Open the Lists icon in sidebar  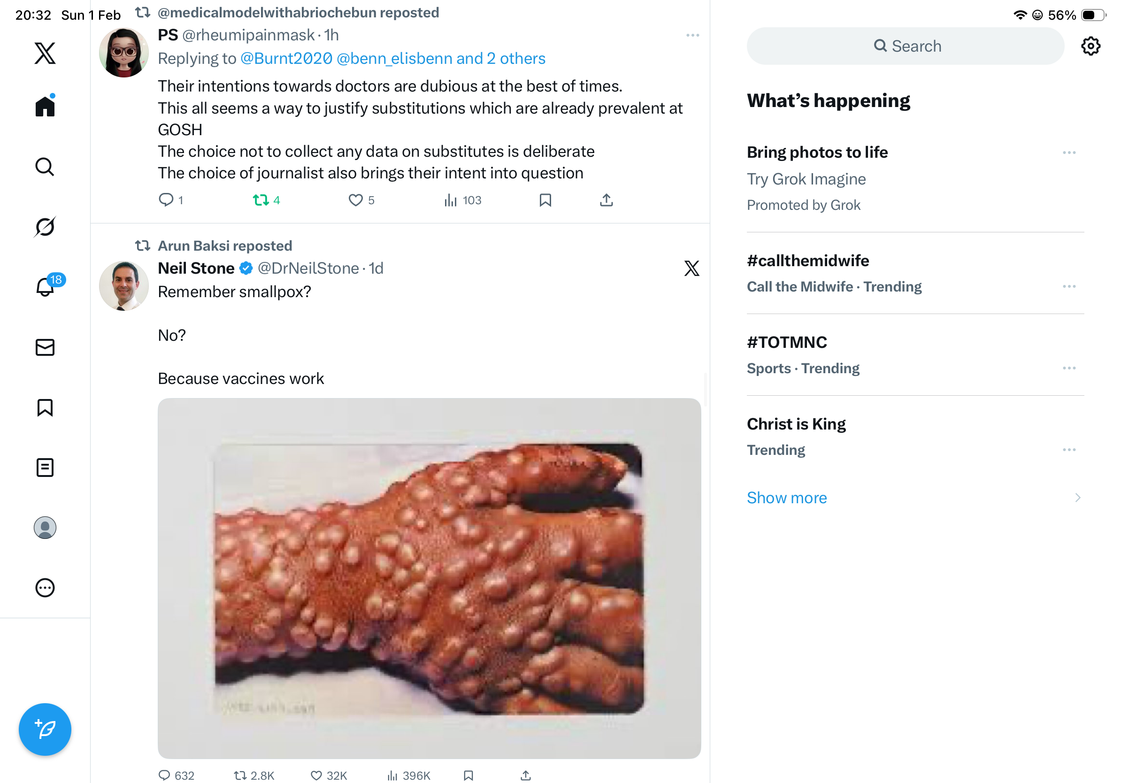pyautogui.click(x=45, y=467)
